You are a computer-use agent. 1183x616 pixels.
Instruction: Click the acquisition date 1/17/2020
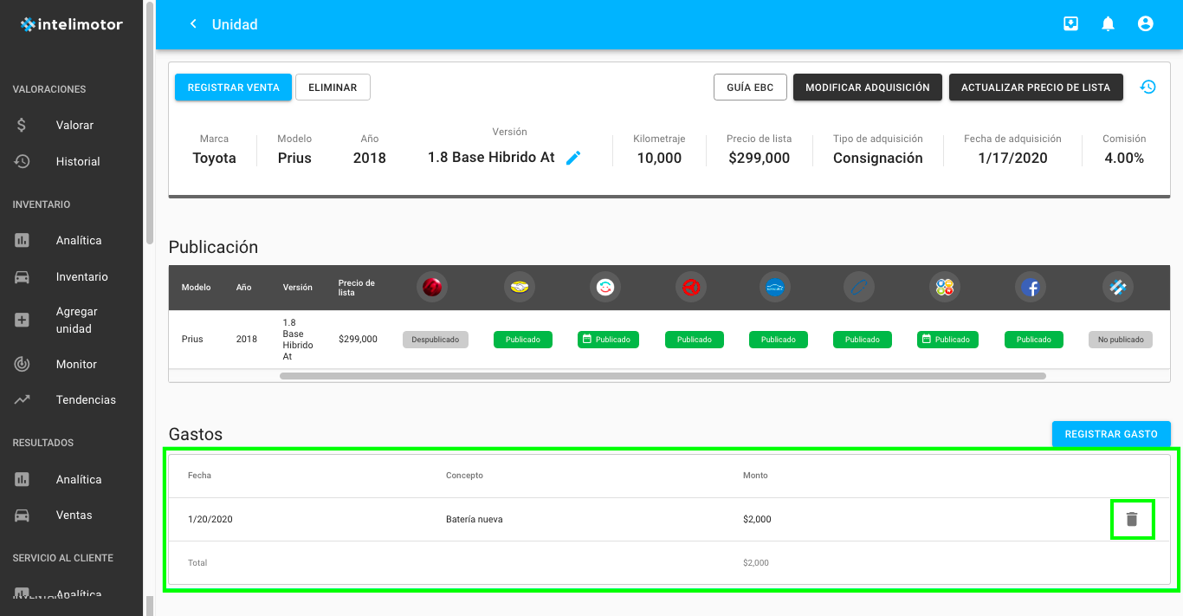pos(1012,158)
